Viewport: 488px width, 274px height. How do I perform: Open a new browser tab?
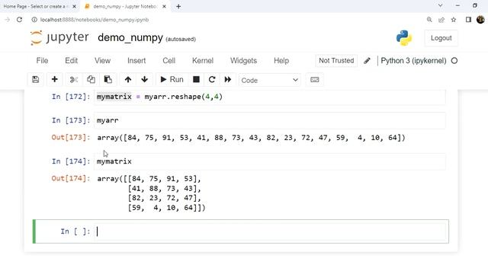pos(178,6)
